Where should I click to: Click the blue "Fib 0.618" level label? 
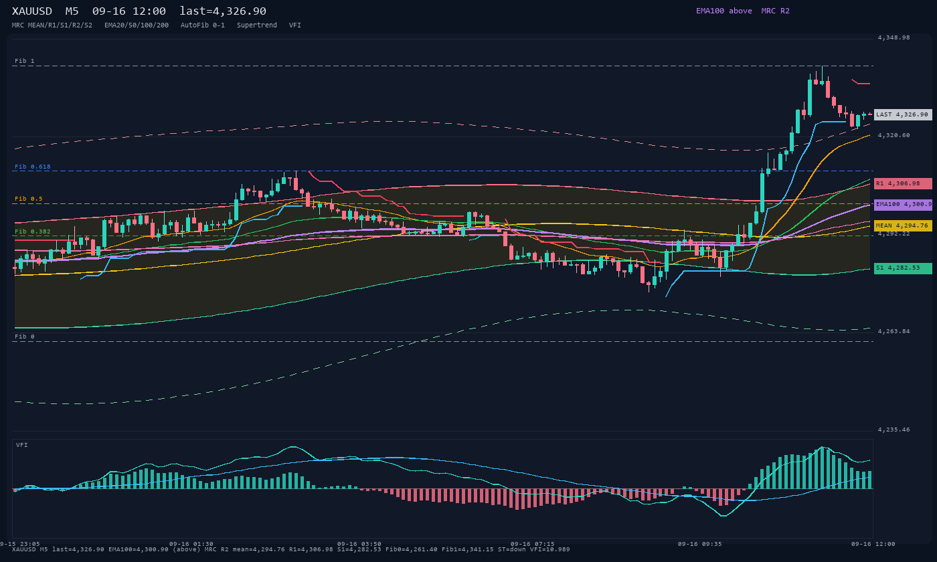[33, 167]
